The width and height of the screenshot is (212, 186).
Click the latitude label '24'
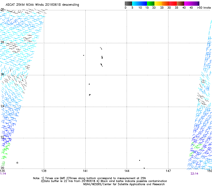point(2,106)
